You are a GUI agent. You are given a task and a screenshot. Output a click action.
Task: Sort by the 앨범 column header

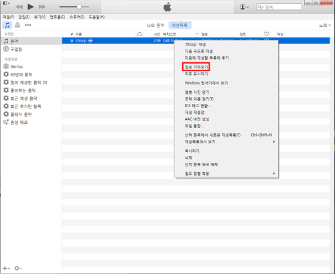pos(204,34)
